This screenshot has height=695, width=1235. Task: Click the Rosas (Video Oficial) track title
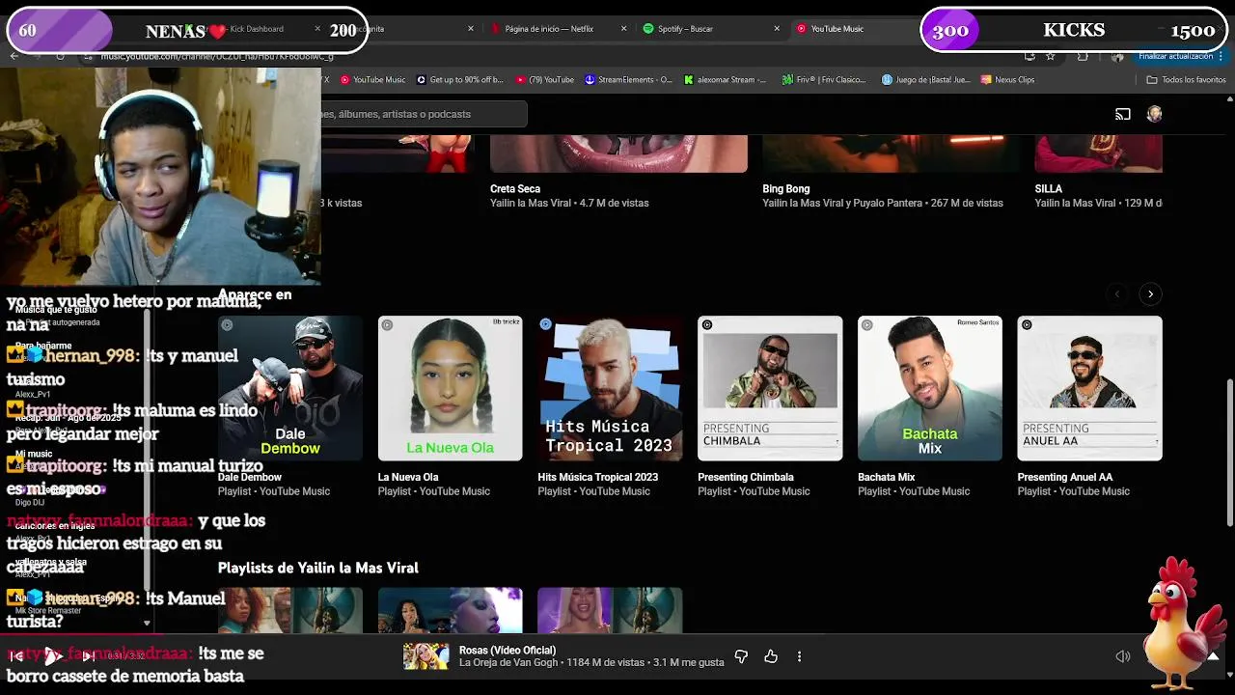508,651
